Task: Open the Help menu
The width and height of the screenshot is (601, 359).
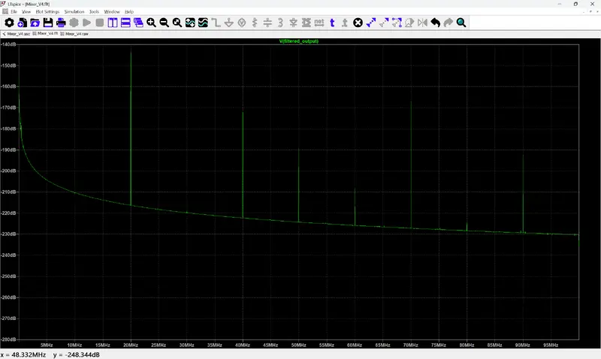Action: (129, 11)
